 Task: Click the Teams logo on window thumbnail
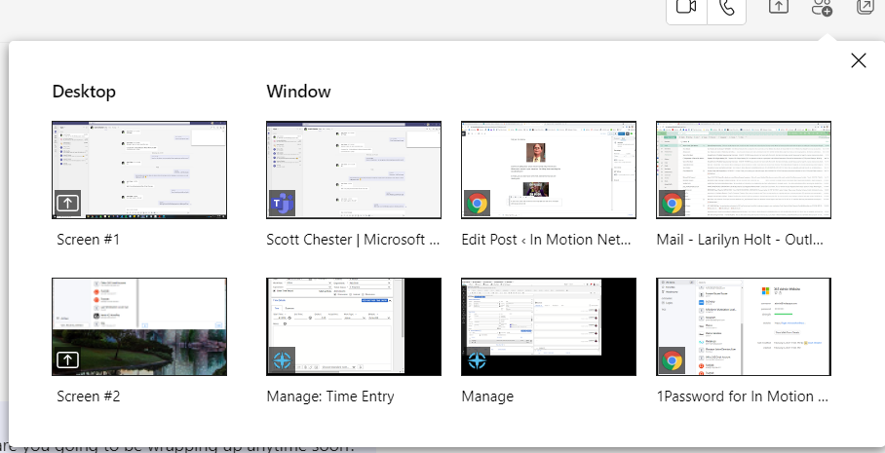[x=282, y=203]
